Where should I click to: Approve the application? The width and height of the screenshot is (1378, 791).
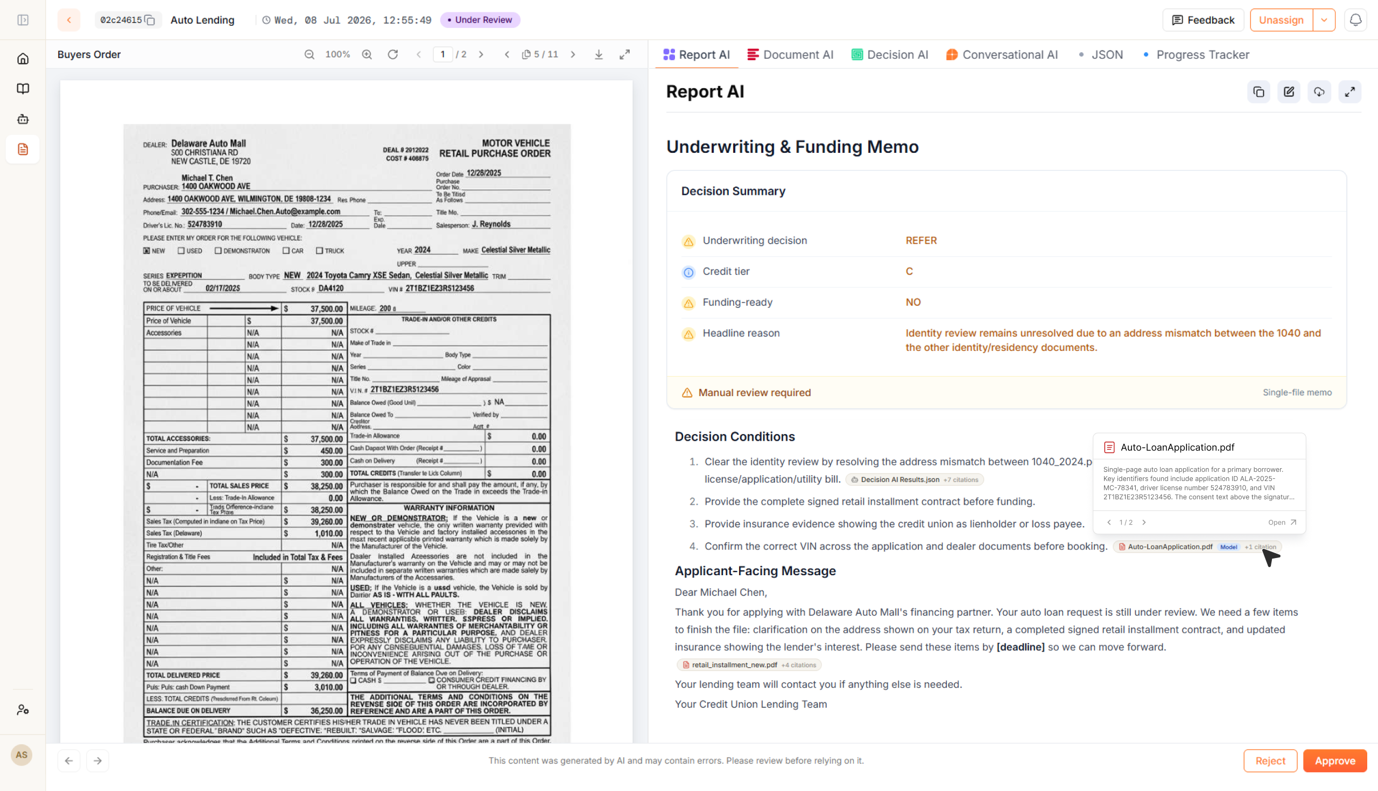pos(1334,760)
